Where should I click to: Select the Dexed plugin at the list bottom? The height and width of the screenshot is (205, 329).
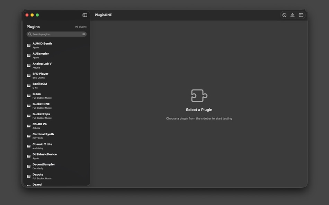[37, 185]
